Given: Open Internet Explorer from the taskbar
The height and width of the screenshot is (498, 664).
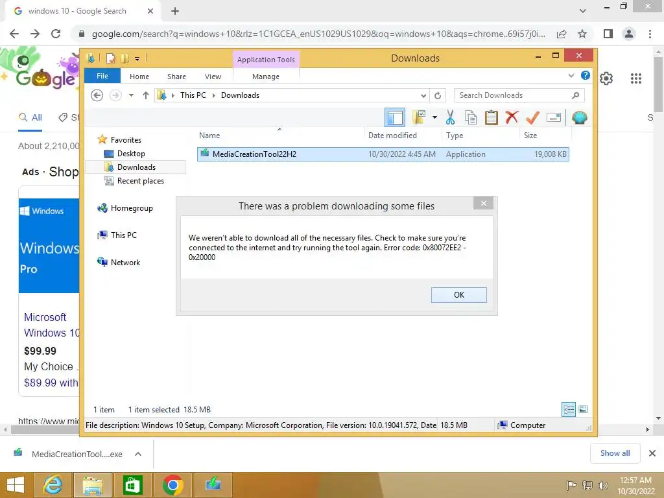Looking at the screenshot, I should [x=53, y=485].
